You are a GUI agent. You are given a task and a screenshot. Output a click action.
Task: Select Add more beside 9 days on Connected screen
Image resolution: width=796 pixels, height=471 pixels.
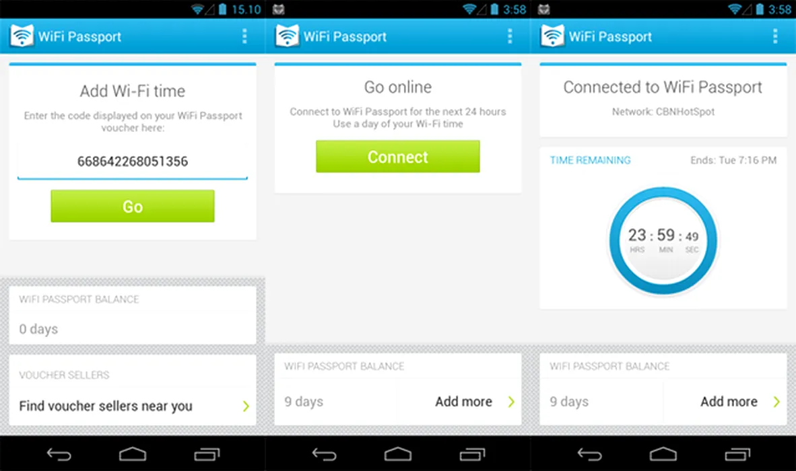[729, 402]
